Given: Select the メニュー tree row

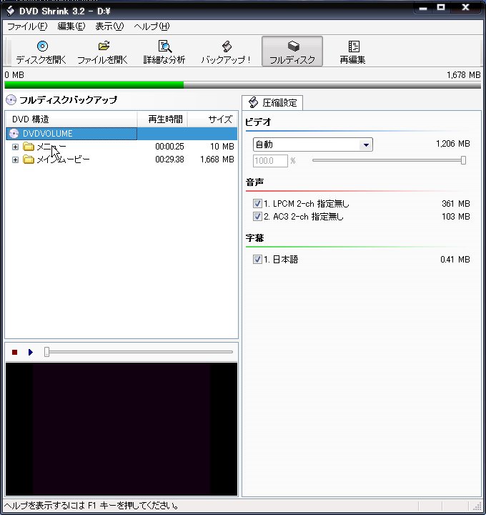Looking at the screenshot, I should [121, 147].
